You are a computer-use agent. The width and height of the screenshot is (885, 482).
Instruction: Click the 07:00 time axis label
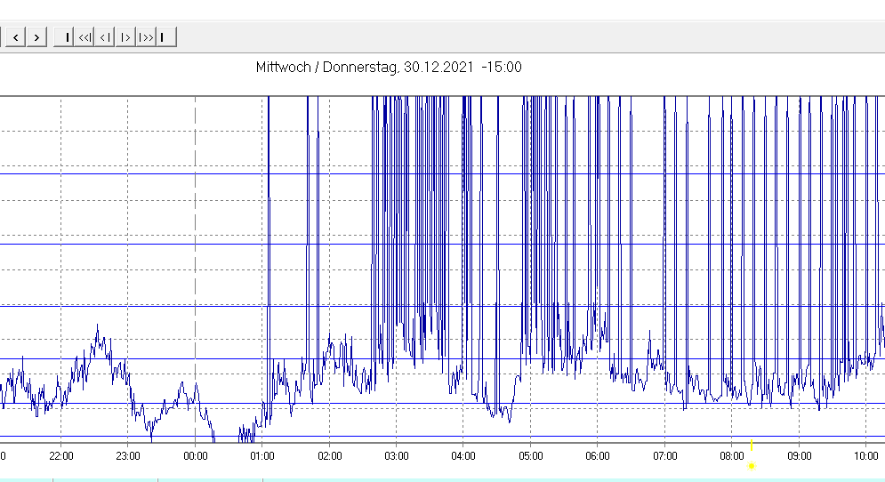(x=665, y=456)
